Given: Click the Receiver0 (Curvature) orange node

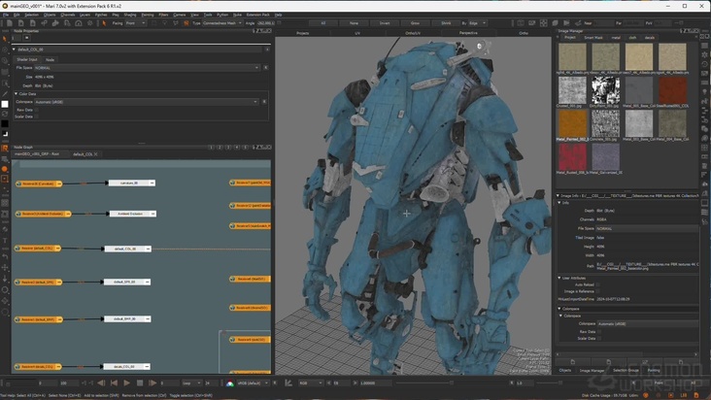Looking at the screenshot, I should click(39, 183).
